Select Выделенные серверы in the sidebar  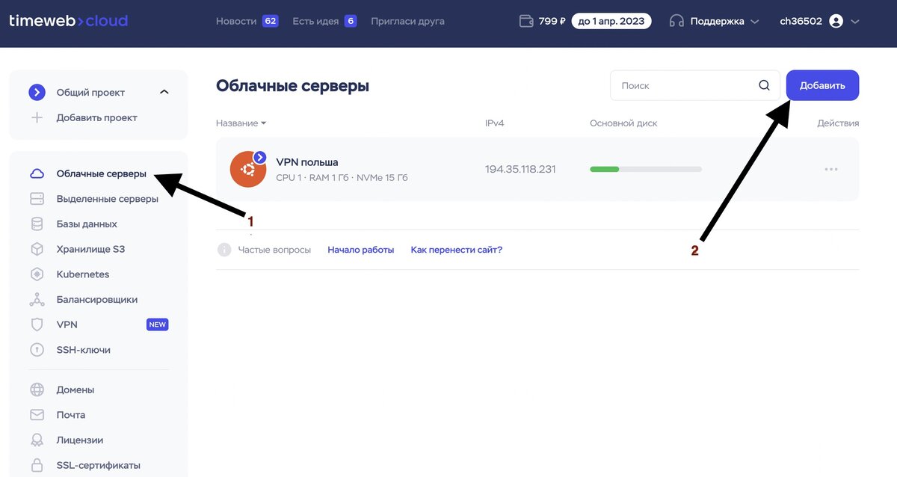pyautogui.click(x=109, y=198)
